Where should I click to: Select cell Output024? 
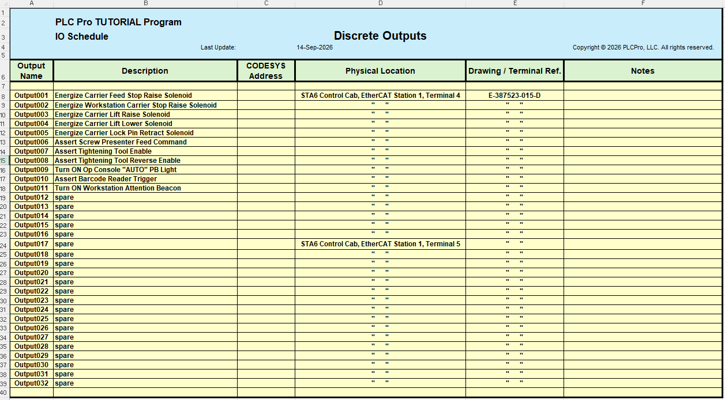(31, 310)
